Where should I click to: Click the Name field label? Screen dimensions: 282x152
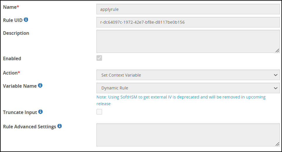10,7
